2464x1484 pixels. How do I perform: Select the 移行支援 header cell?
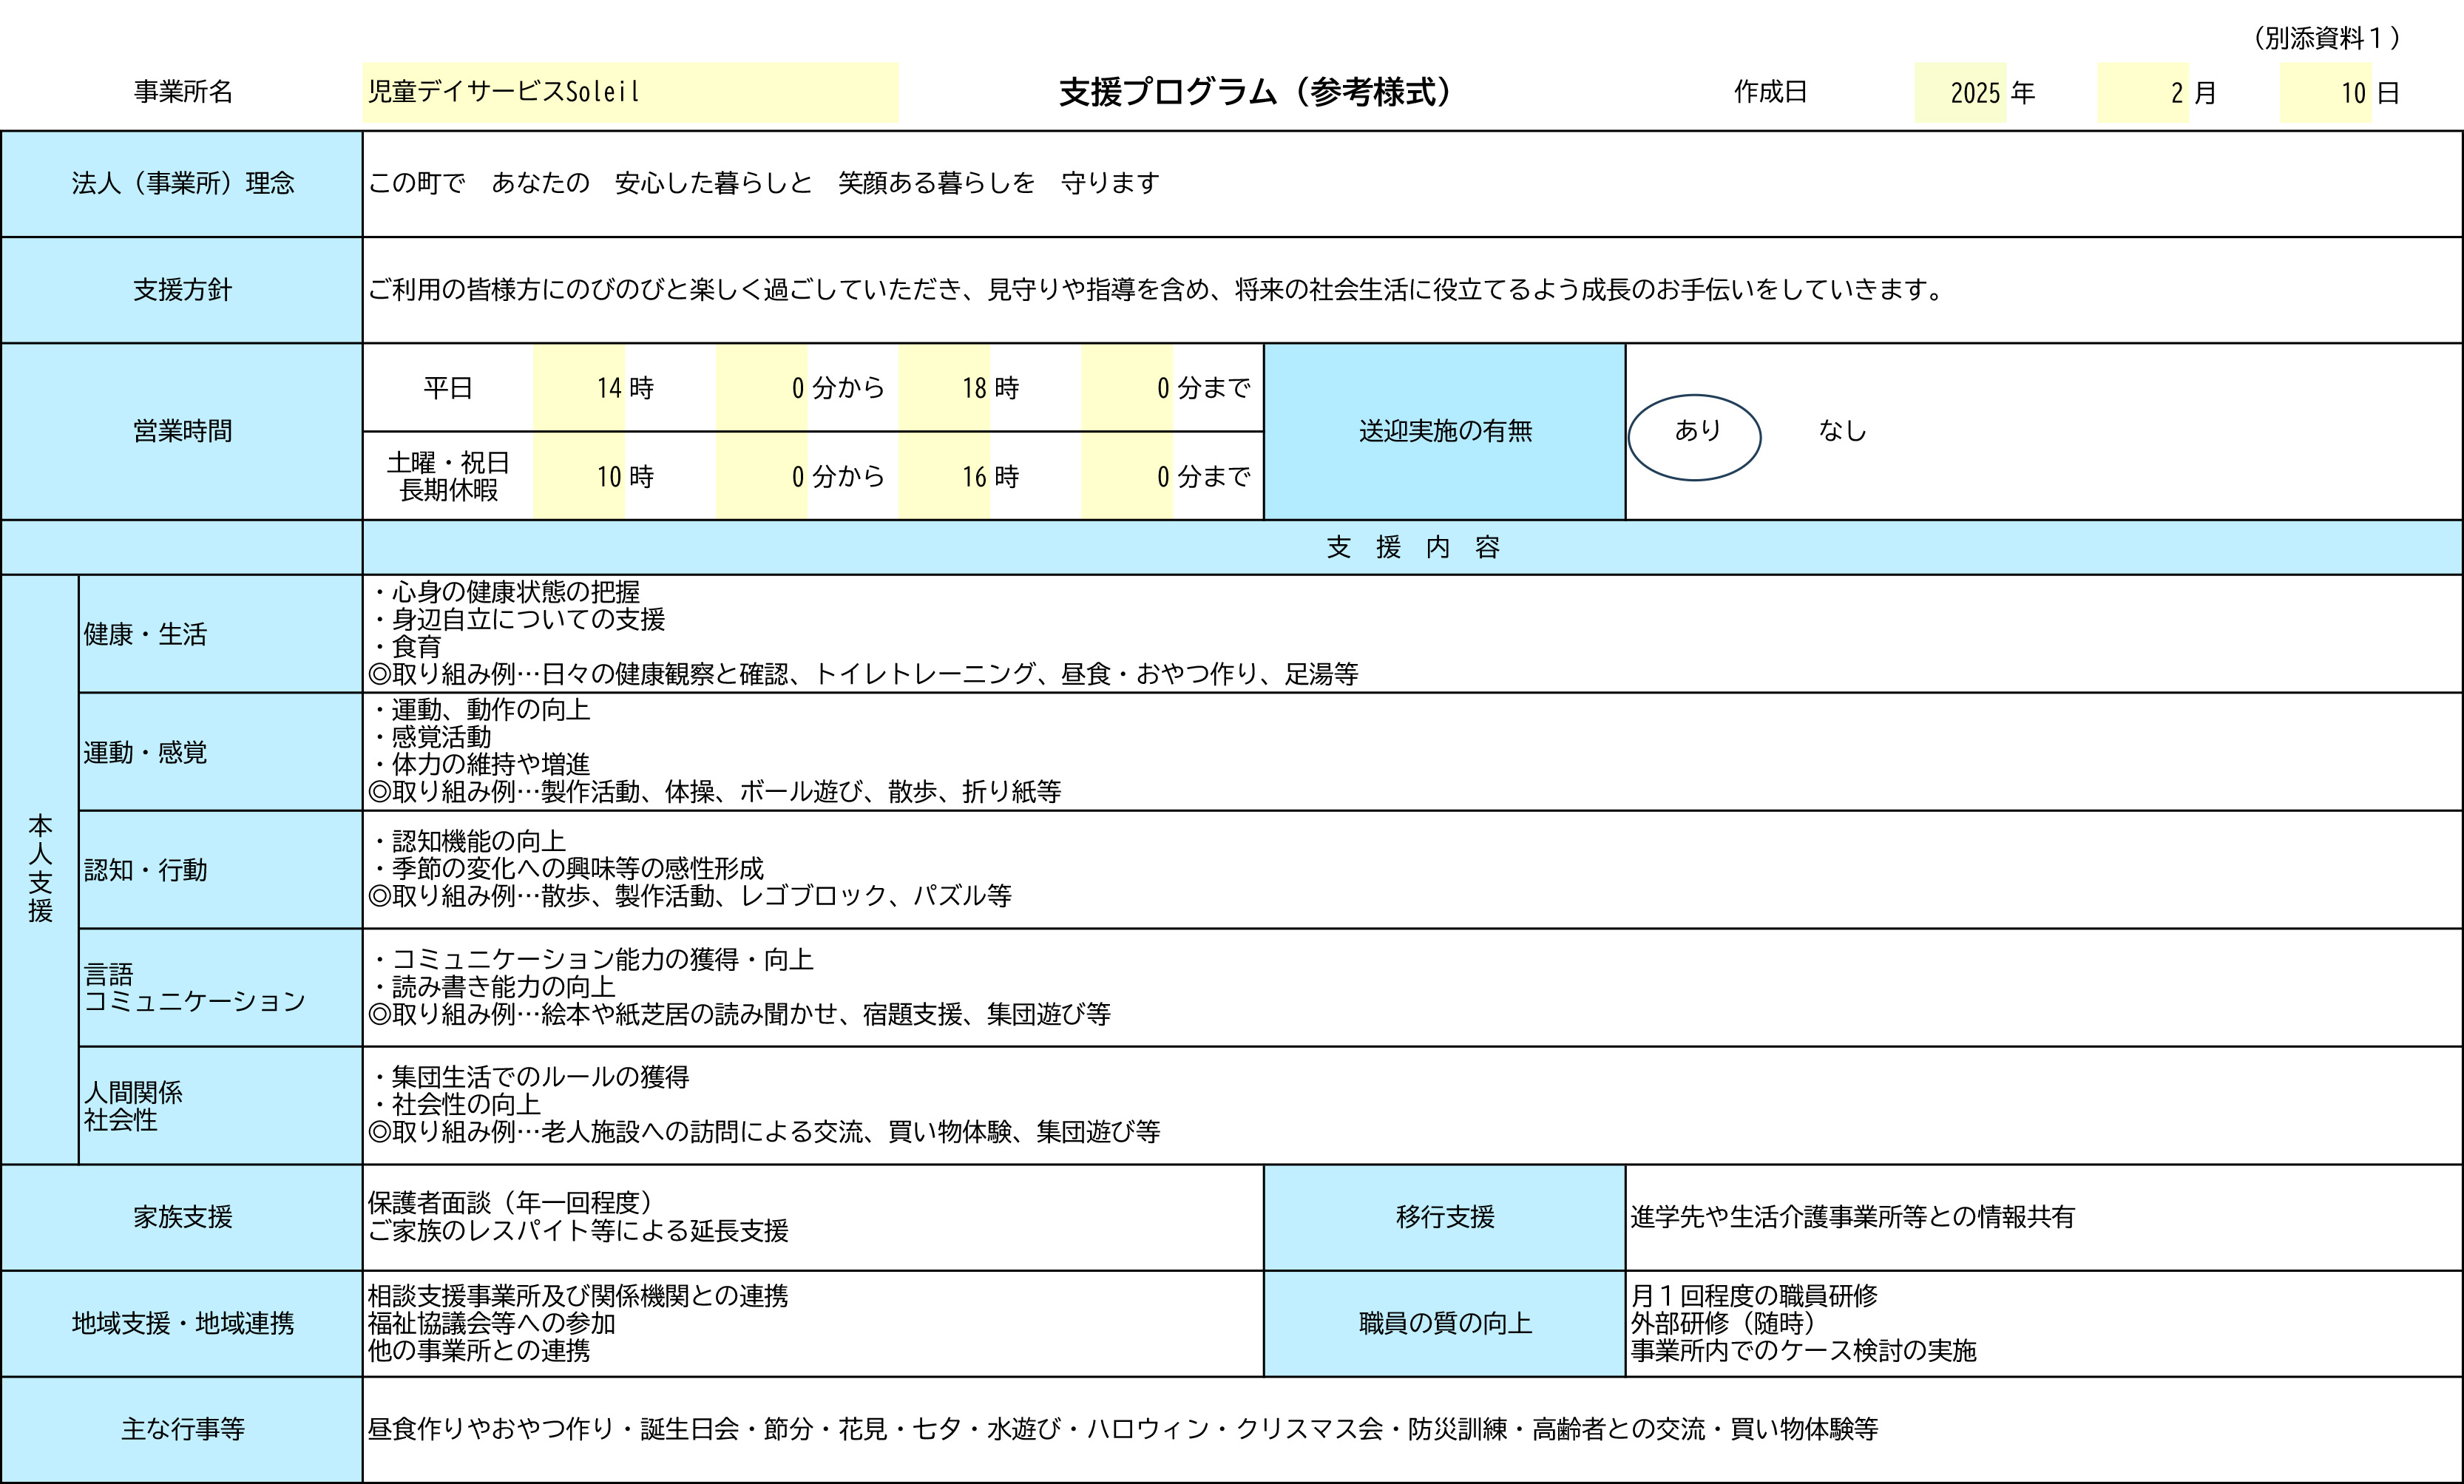coord(1445,1217)
